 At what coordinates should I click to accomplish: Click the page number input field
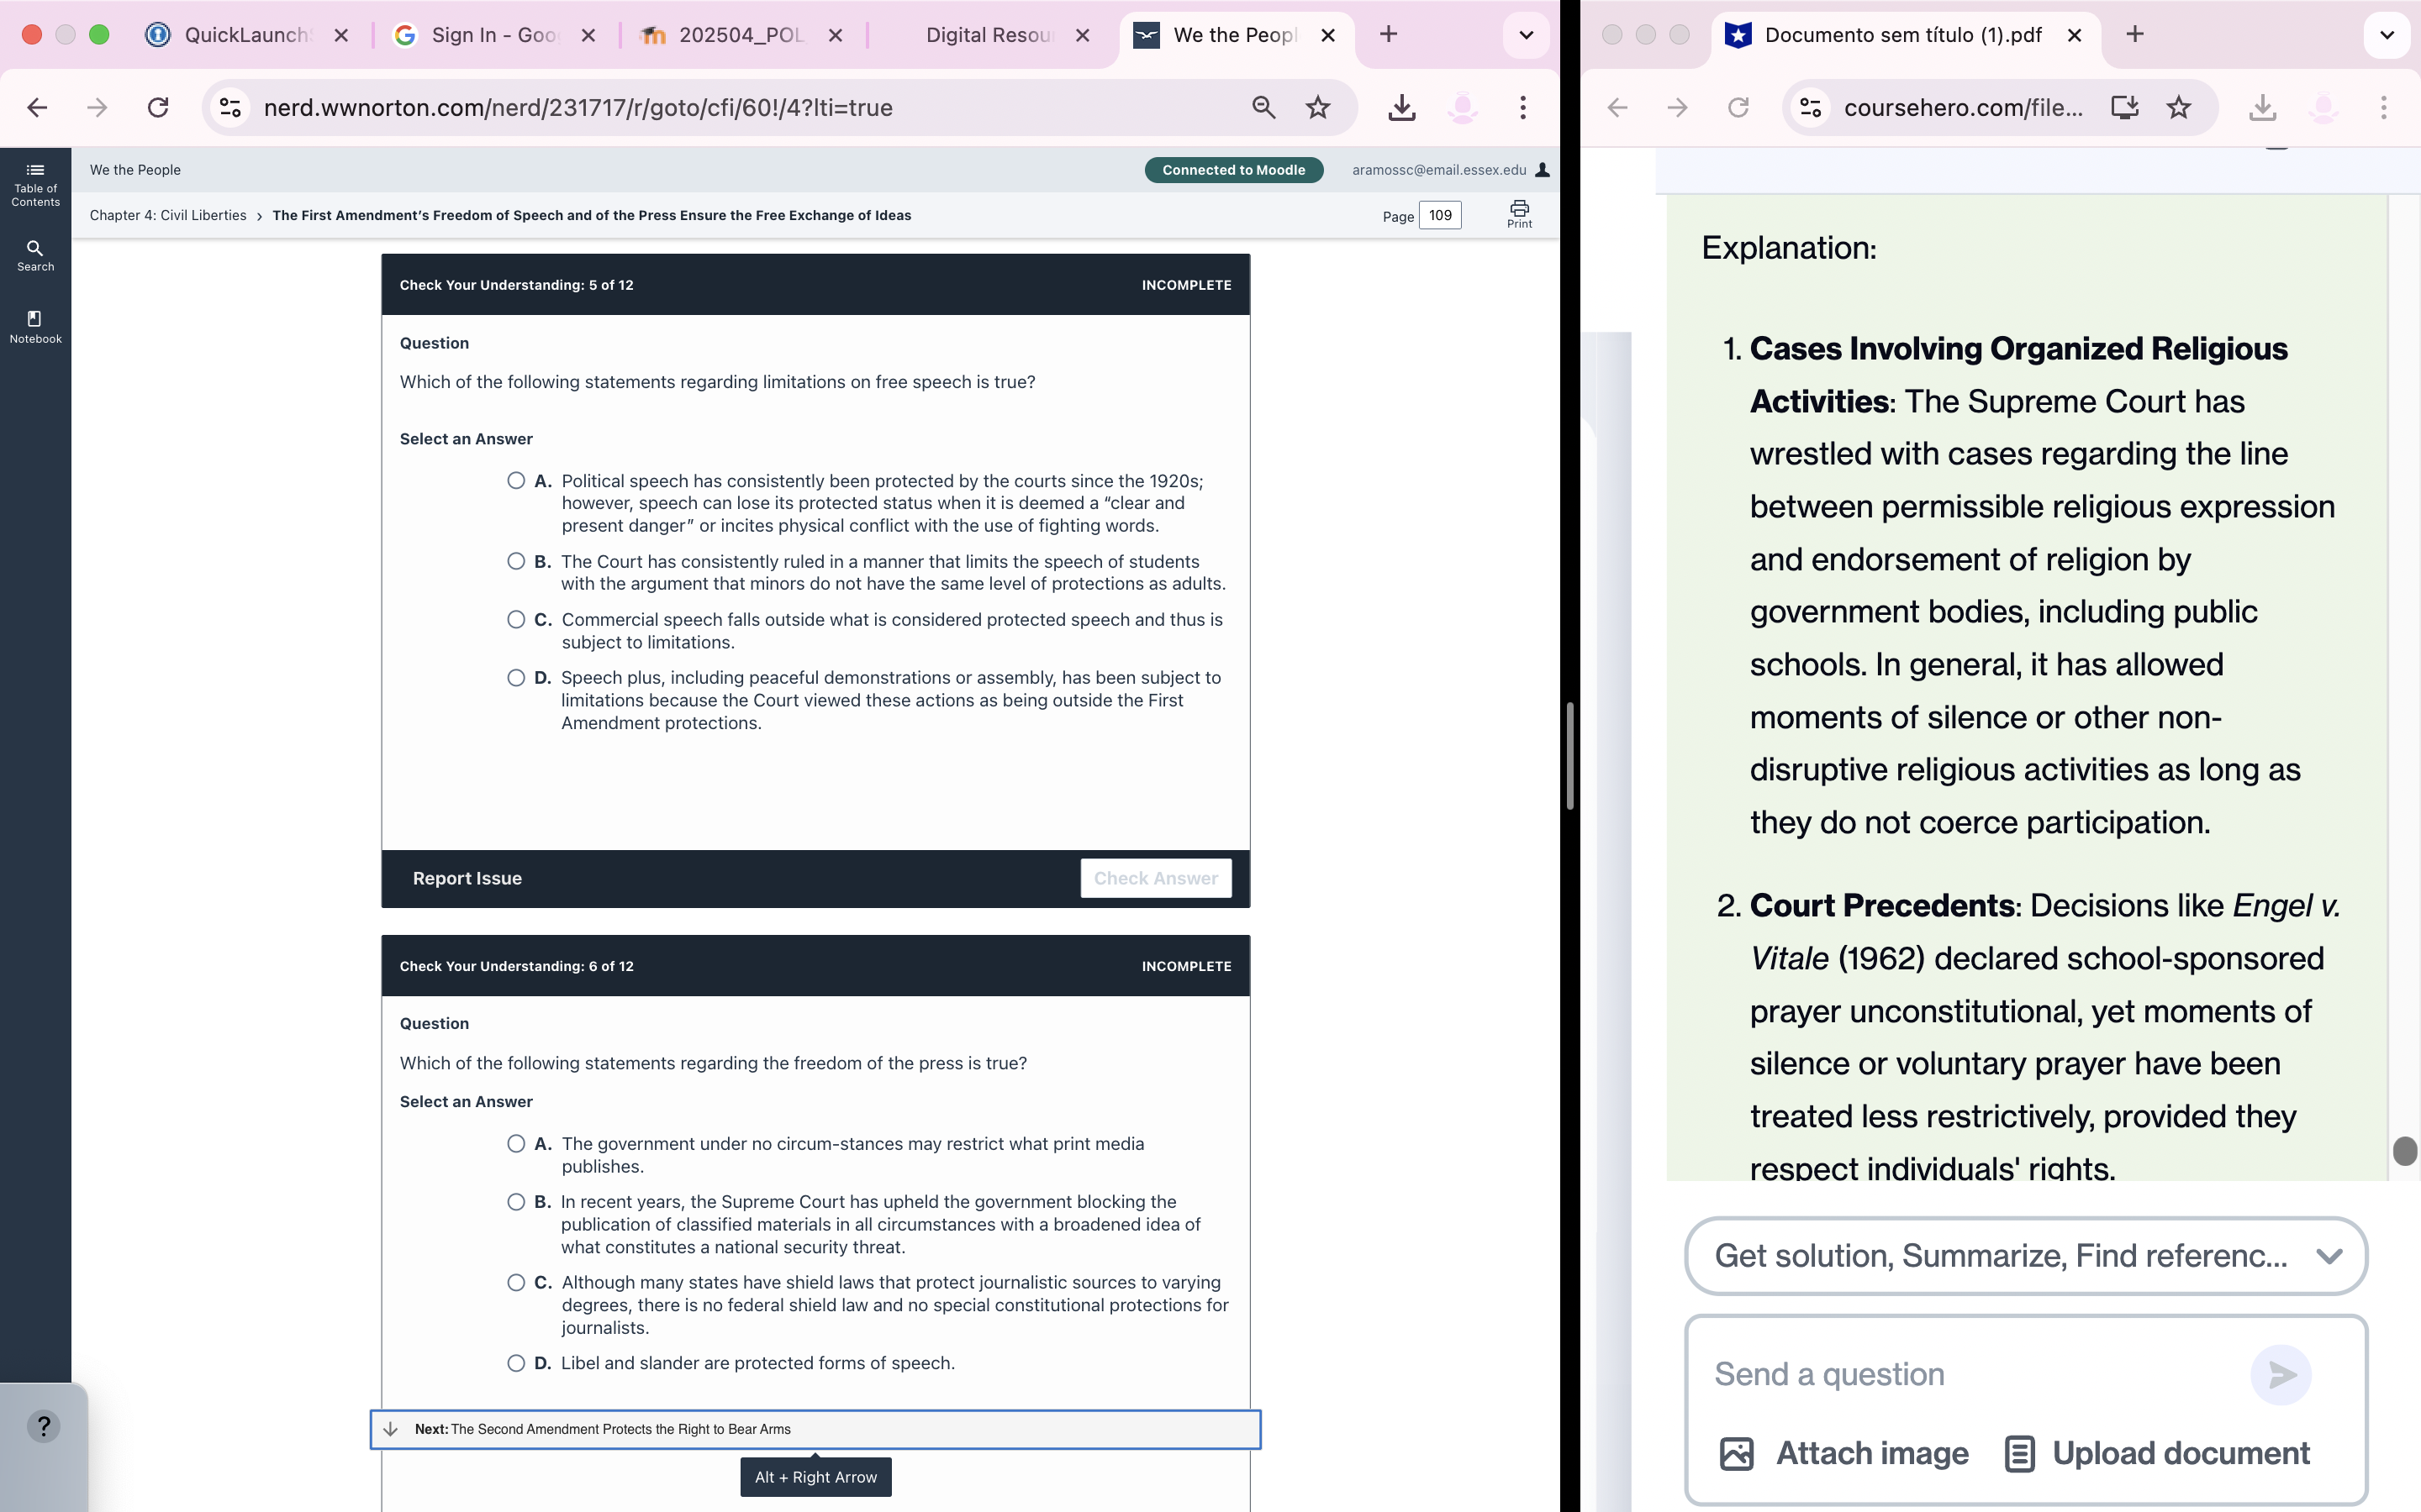pyautogui.click(x=1440, y=215)
